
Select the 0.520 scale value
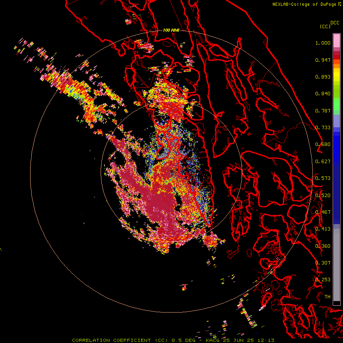click(323, 196)
